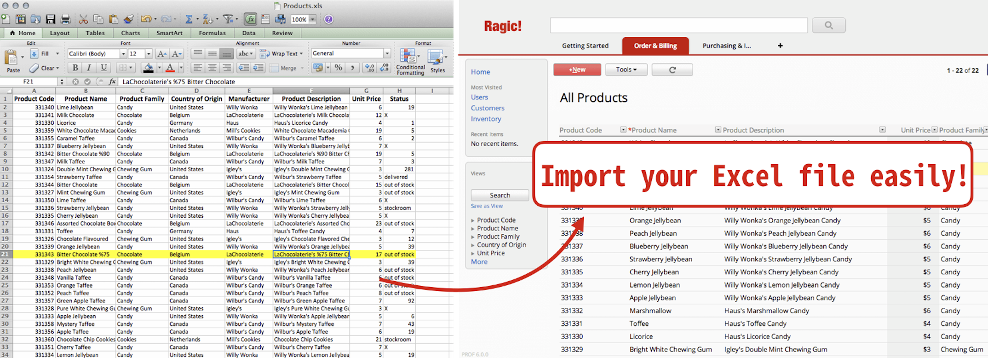This screenshot has height=358, width=988.
Task: Open the font size 12 dropdown
Action: click(149, 54)
